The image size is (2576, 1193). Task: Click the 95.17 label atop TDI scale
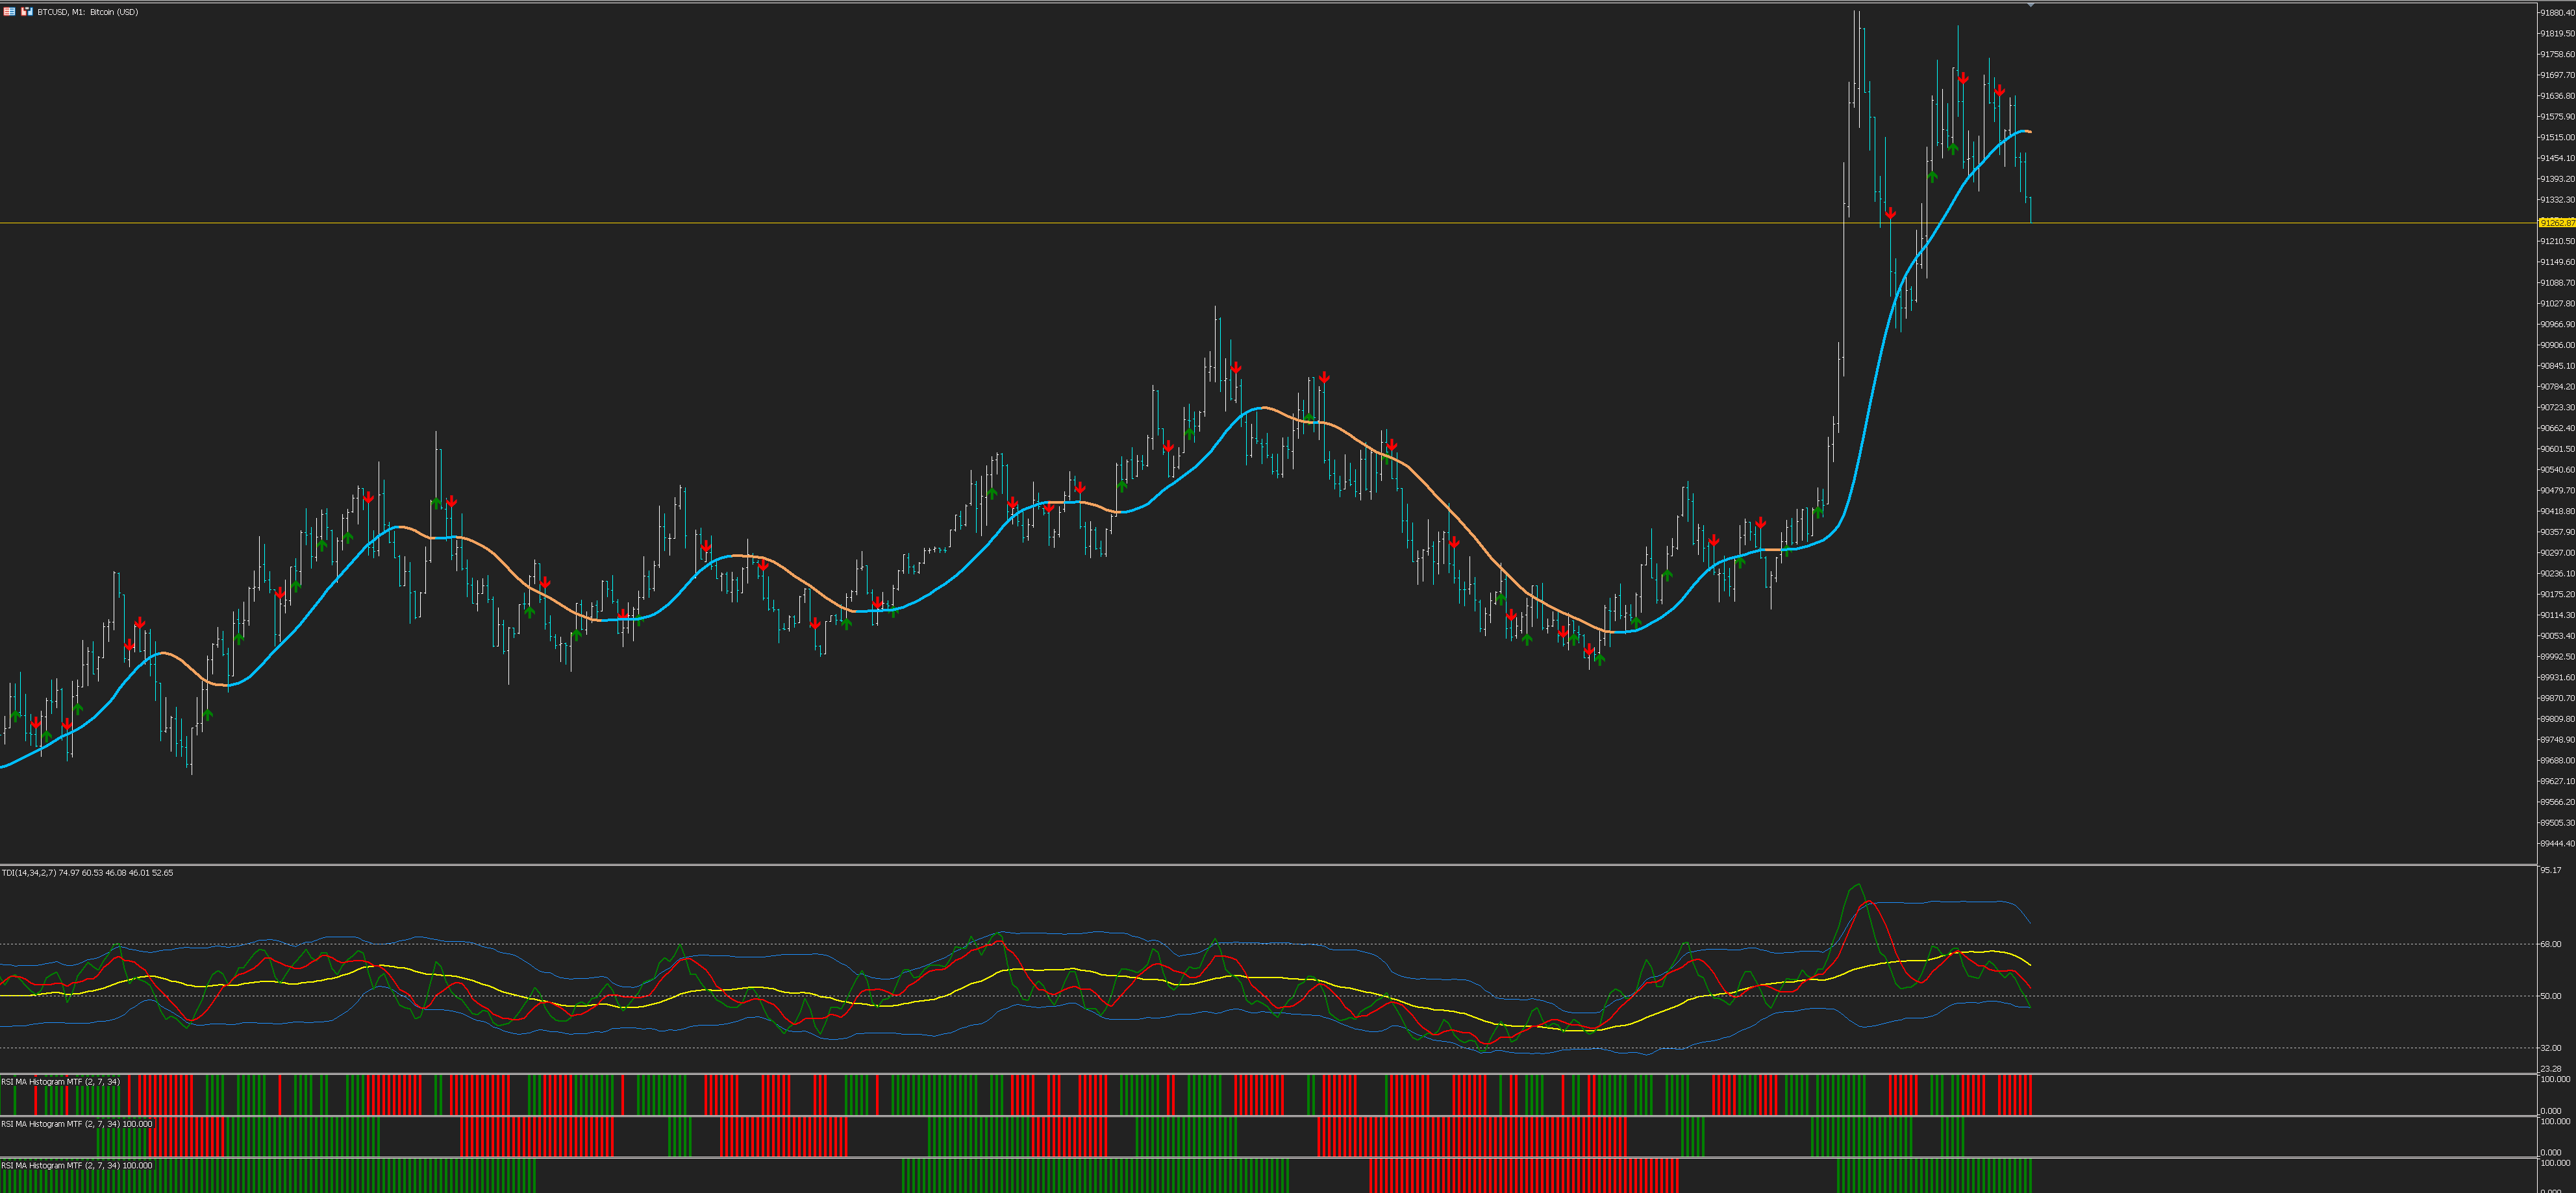coord(2551,870)
